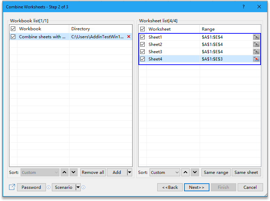The width and height of the screenshot is (270, 201).
Task: Click Sheet4 range $A$1:$E$3
Action: (212, 59)
